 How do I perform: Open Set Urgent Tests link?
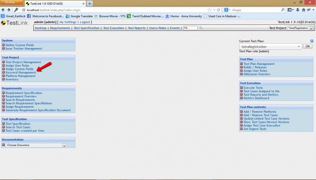point(255,129)
